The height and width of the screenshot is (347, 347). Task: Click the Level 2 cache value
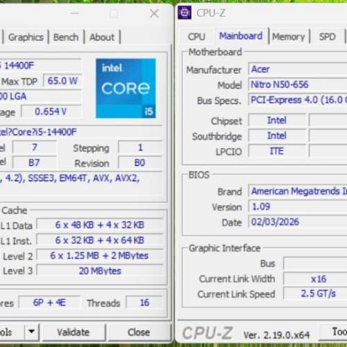click(100, 255)
